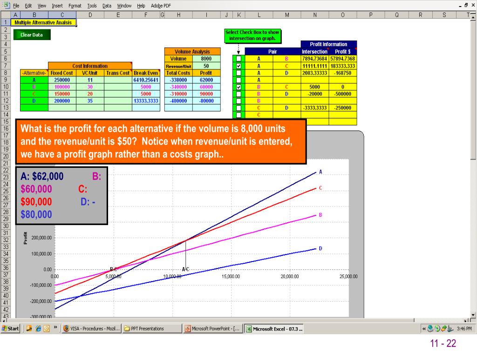Screen dimensions: 477x358
Task: Click the Profit axis title on chart
Action: tap(26, 238)
